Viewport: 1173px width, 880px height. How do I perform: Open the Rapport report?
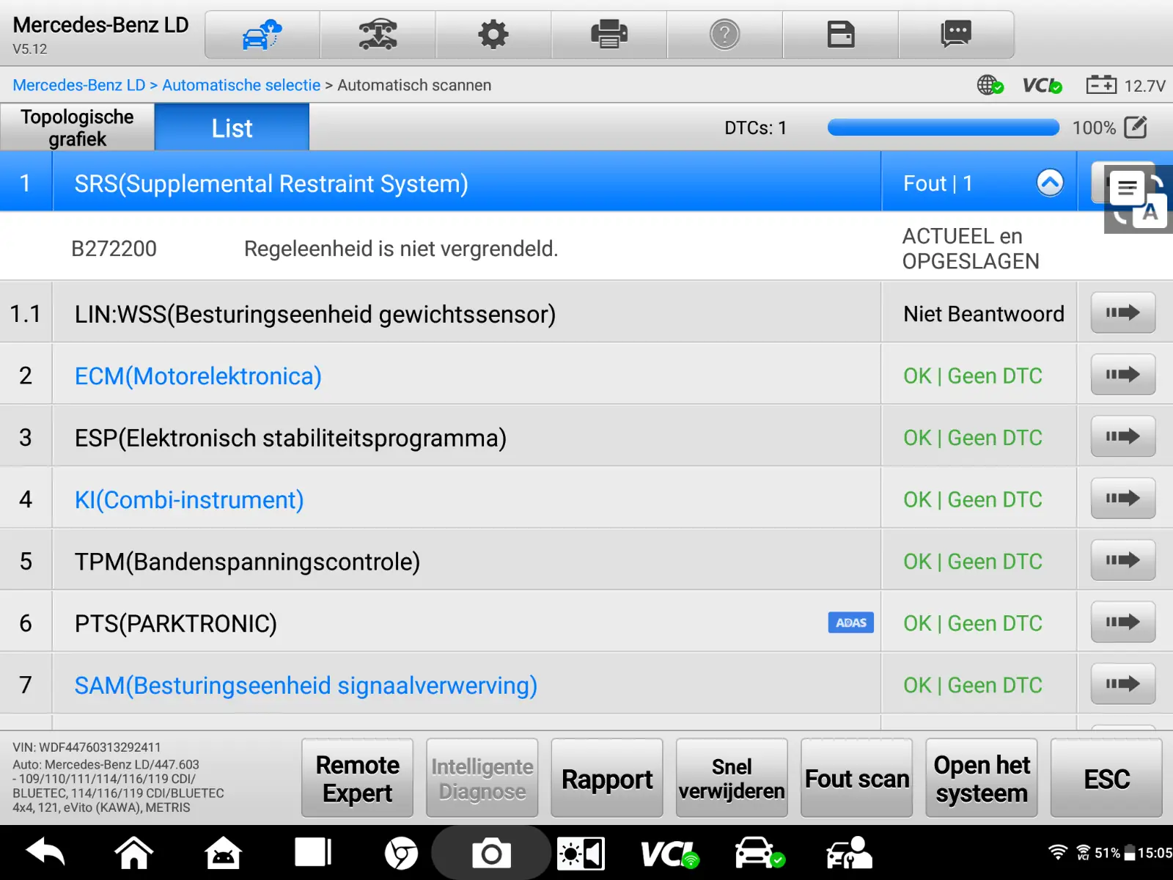tap(607, 778)
